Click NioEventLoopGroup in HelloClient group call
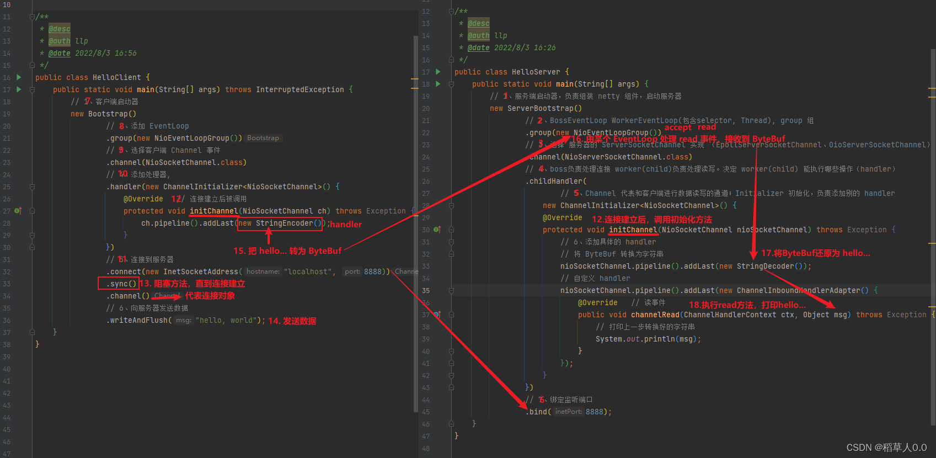This screenshot has height=458, width=936. pos(192,138)
